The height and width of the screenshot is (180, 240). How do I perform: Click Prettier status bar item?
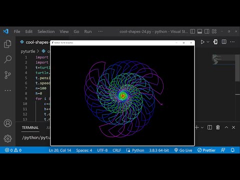click(x=206, y=150)
